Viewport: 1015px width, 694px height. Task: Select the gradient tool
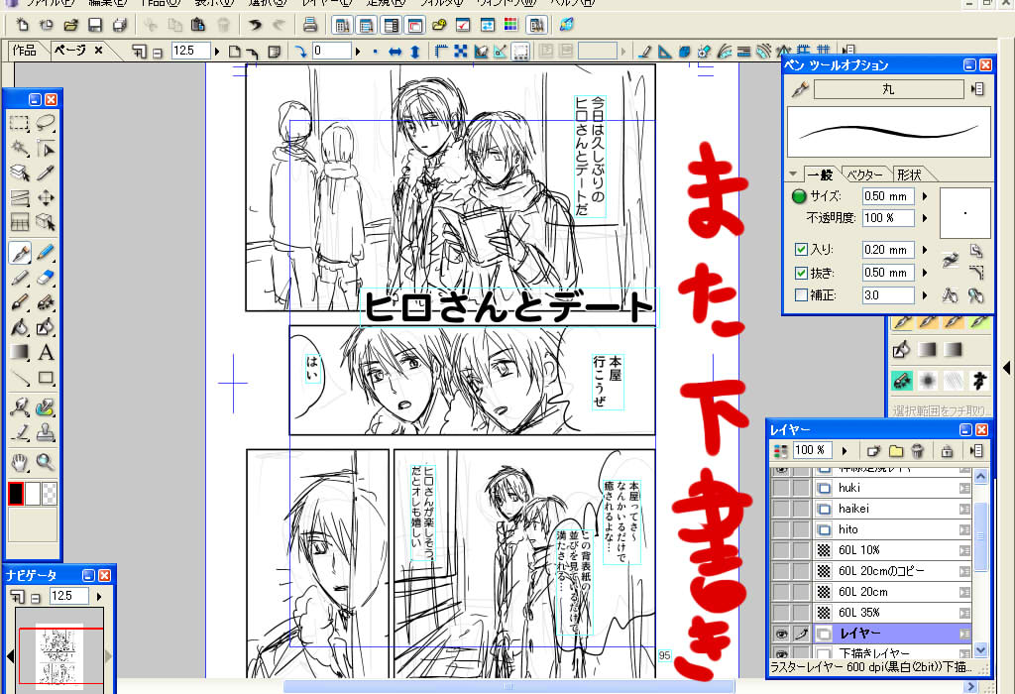20,352
